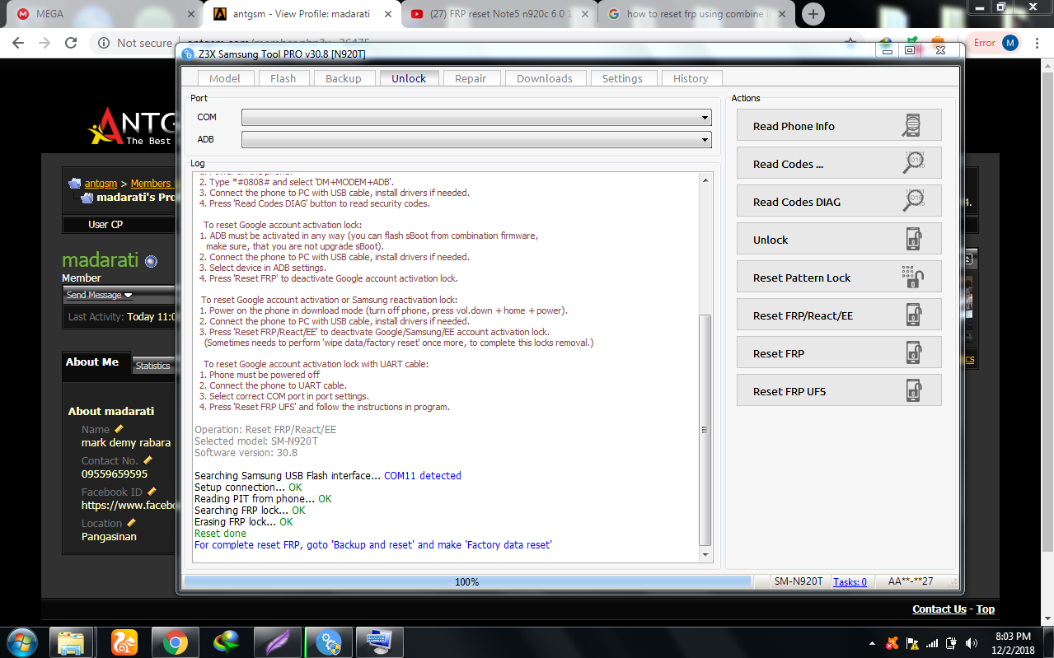This screenshot has width=1054, height=658.
Task: Open the Chrome three-dot menu
Action: tap(1036, 43)
